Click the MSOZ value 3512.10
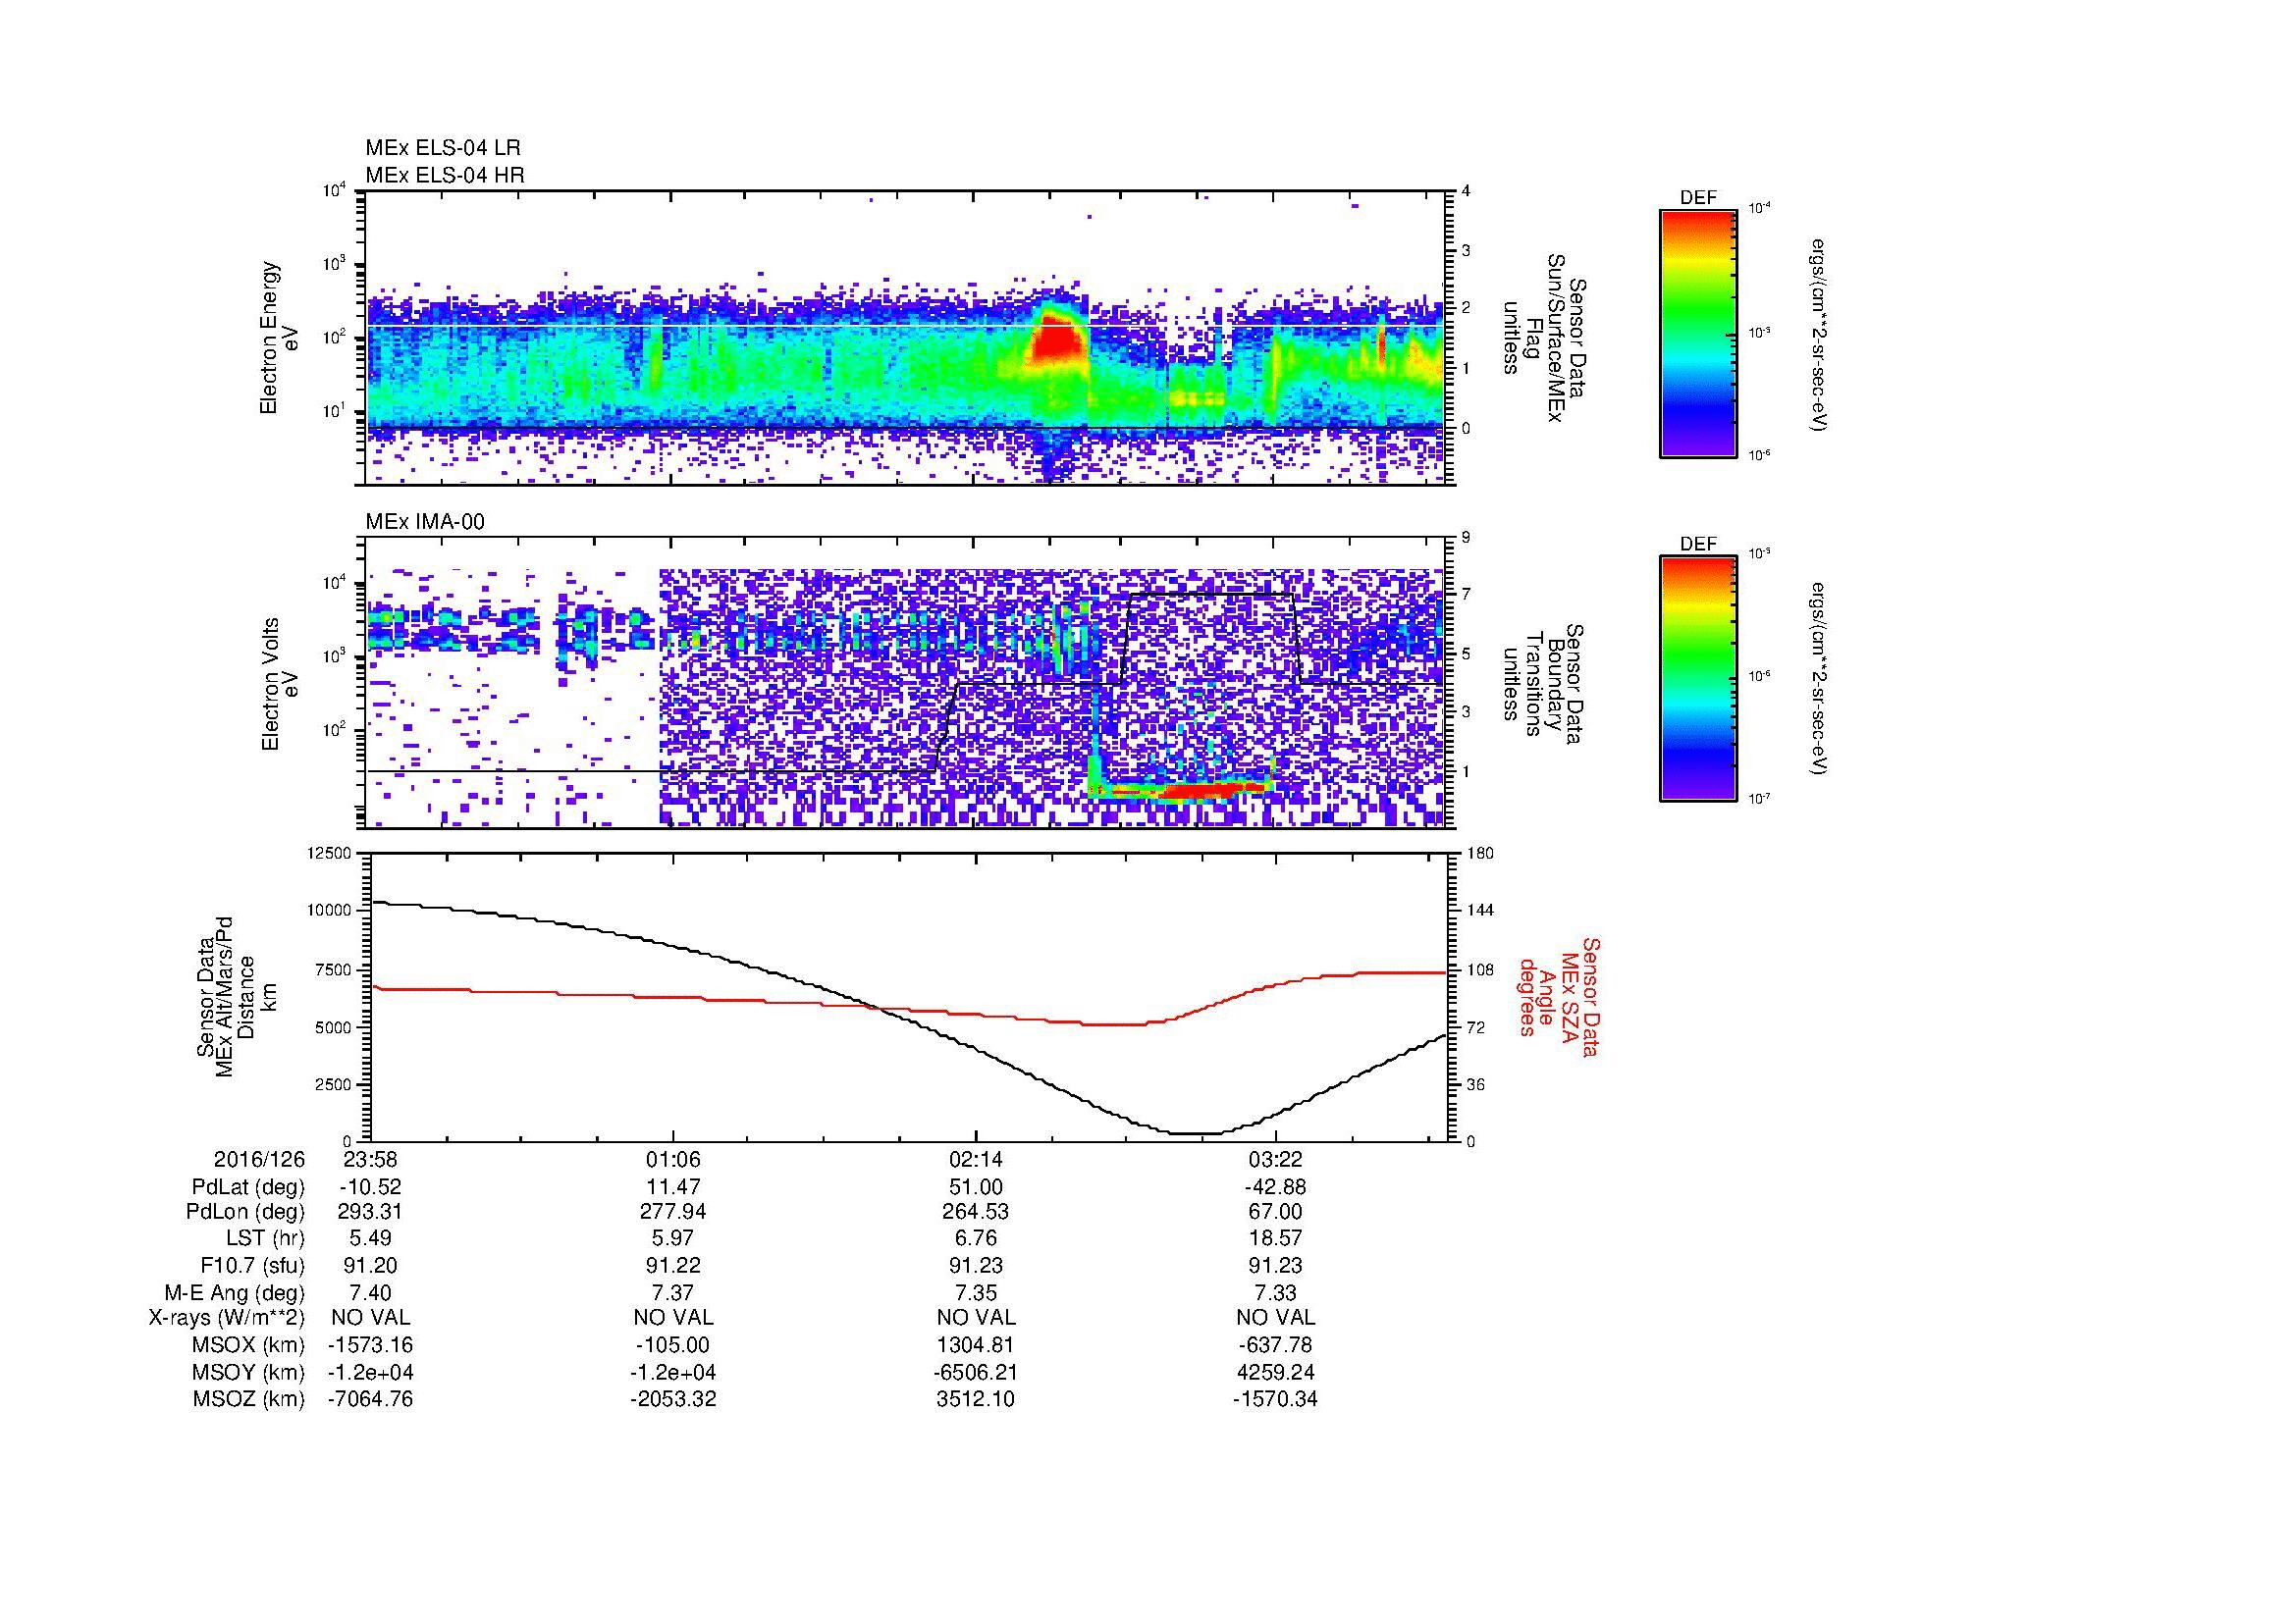The width and height of the screenshot is (2296, 1622). point(976,1399)
